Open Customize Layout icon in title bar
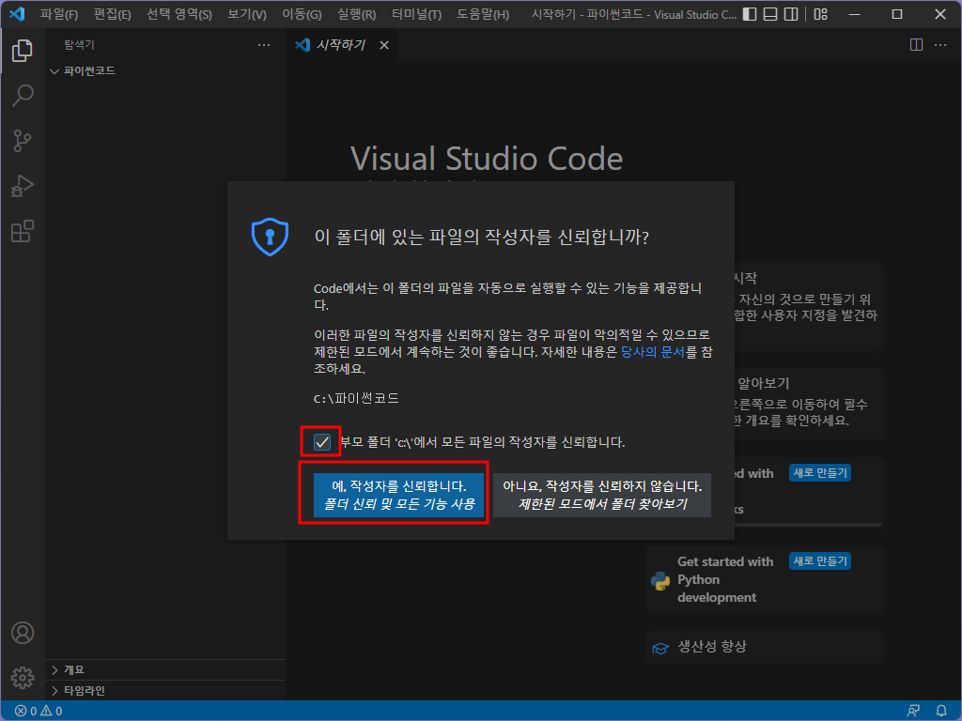The width and height of the screenshot is (962, 721). coord(820,14)
